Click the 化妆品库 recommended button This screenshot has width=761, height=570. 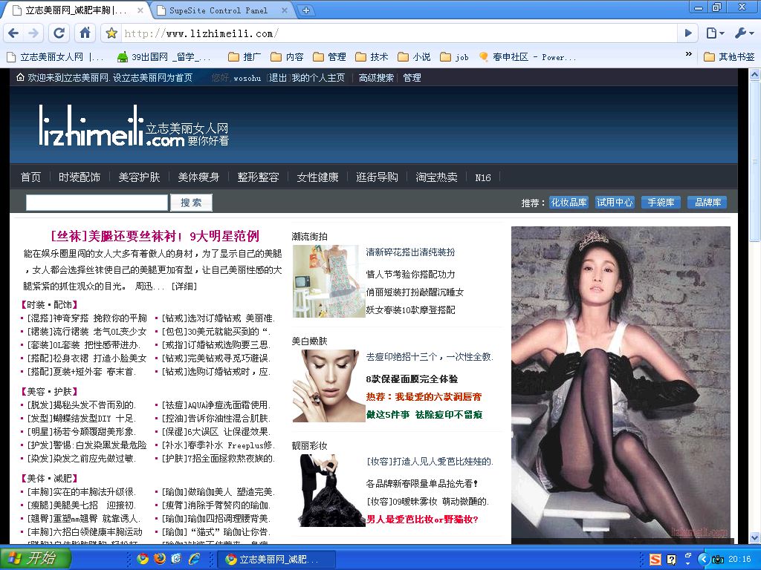coord(569,203)
